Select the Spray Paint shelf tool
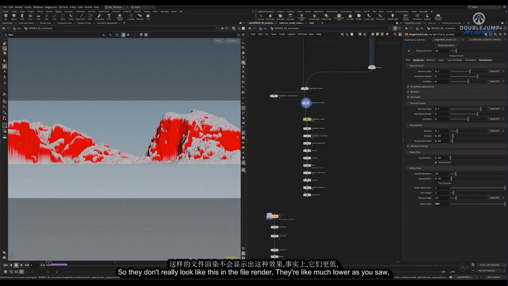Screen dimensions: 508x286 (99, 17)
